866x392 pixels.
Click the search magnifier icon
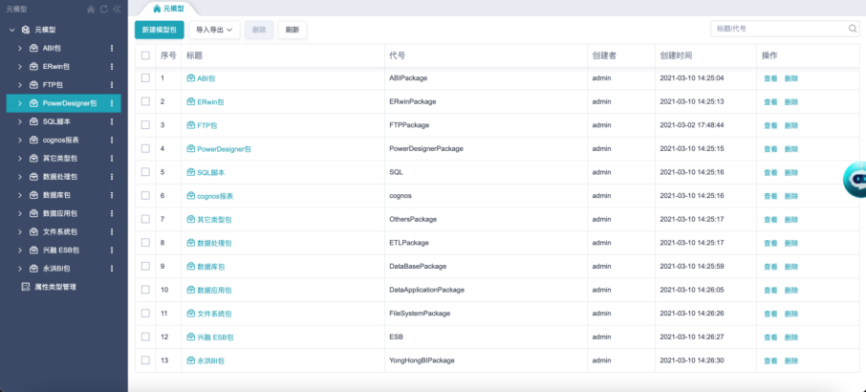pyautogui.click(x=853, y=30)
